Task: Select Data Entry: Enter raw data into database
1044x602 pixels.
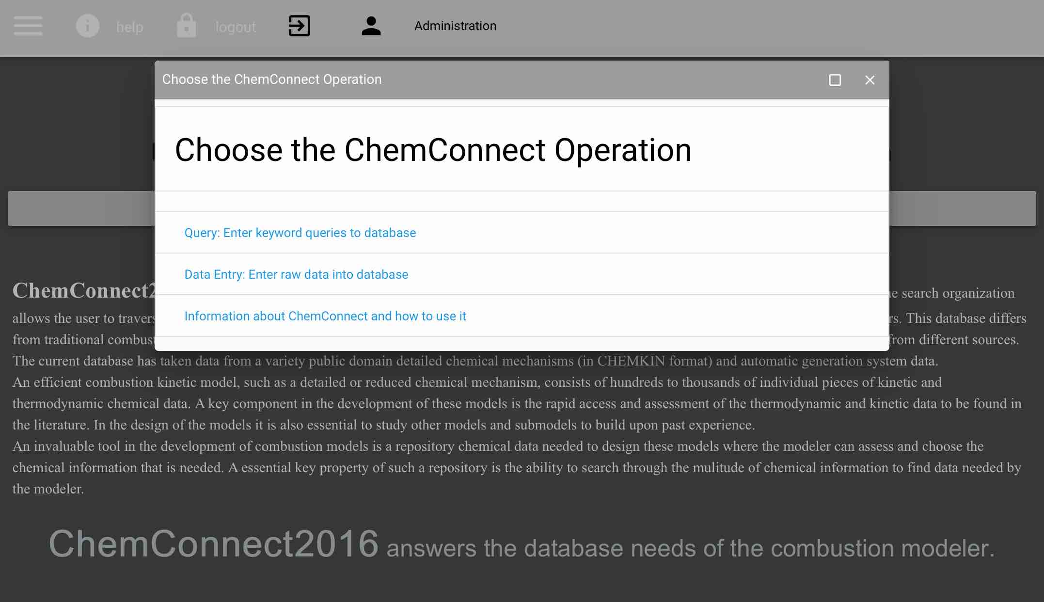Action: point(296,274)
